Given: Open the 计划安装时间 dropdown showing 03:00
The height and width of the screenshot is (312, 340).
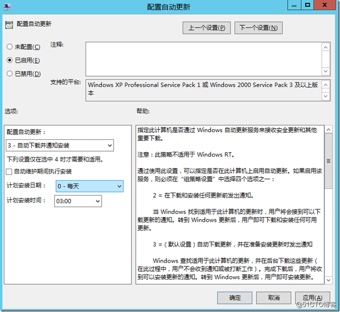Looking at the screenshot, I should click(x=78, y=201).
